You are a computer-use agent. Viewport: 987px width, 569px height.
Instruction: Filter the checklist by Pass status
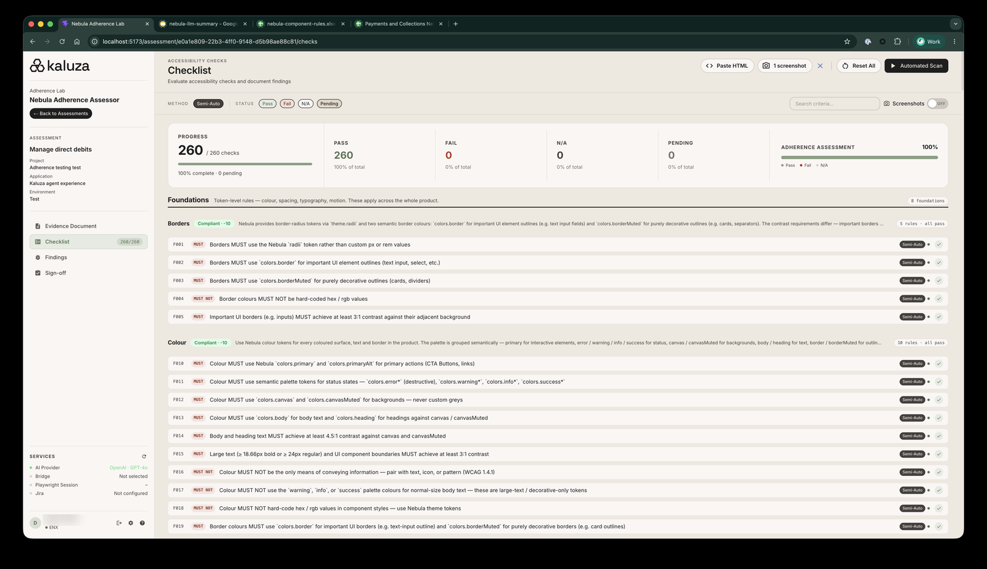click(268, 104)
